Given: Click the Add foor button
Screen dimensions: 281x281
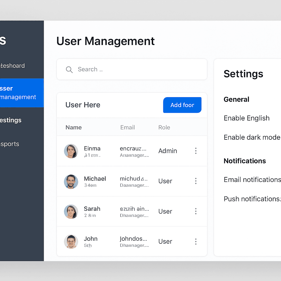Looking at the screenshot, I should click(x=182, y=105).
